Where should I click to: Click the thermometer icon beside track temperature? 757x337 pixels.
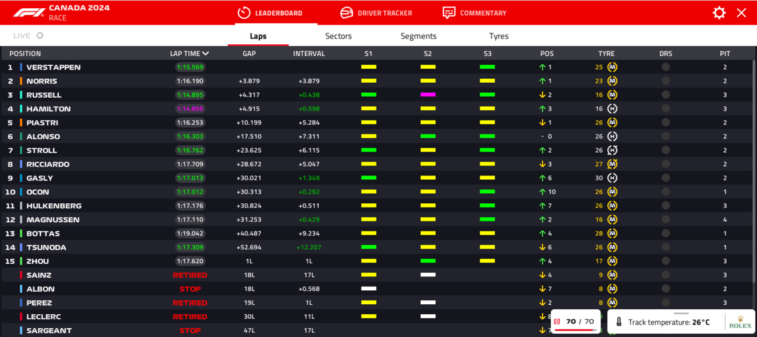(x=619, y=322)
